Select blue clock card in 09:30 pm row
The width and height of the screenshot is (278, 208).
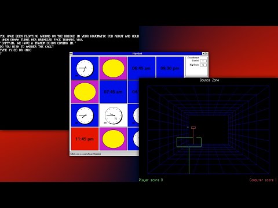pyautogui.click(x=85, y=68)
